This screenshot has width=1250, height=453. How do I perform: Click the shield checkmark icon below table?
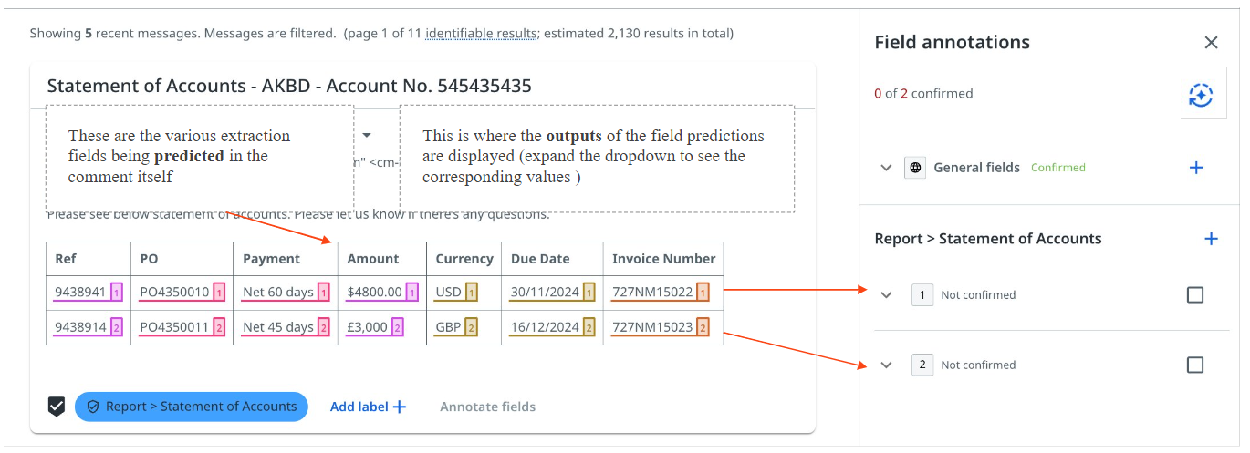(57, 407)
